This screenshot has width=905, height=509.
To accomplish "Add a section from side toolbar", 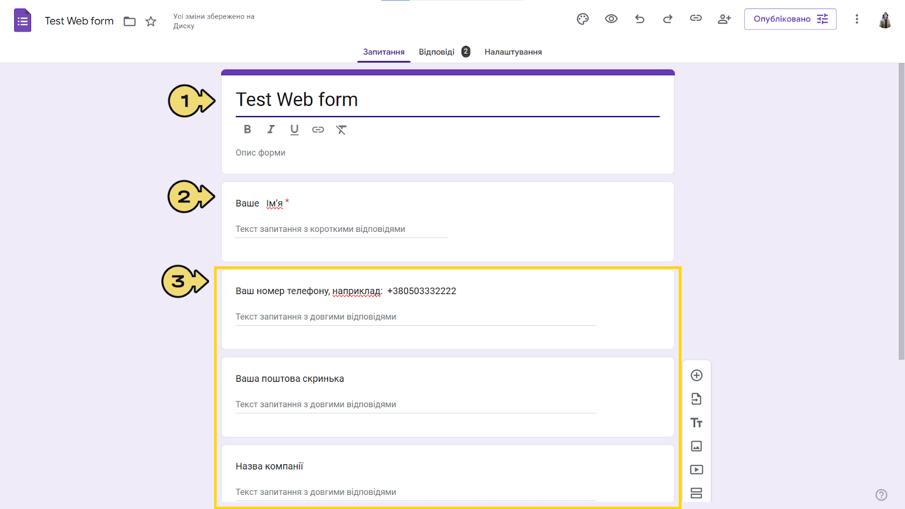I will click(x=697, y=493).
